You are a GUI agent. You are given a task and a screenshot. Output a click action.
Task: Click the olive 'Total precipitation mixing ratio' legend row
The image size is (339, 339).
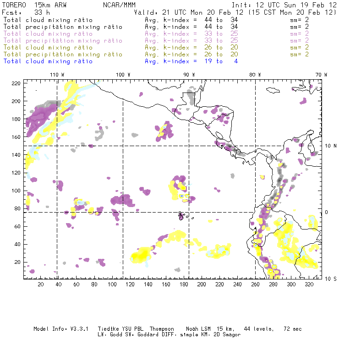156,54
